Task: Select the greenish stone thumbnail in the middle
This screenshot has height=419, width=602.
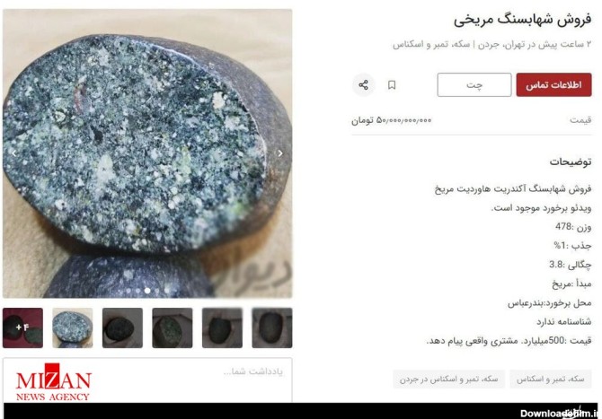Action: pos(173,327)
